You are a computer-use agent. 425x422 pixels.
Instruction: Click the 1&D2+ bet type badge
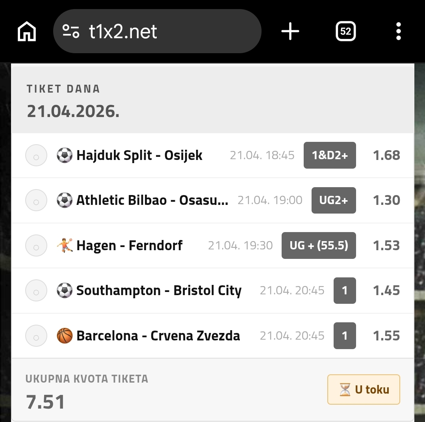click(x=330, y=155)
